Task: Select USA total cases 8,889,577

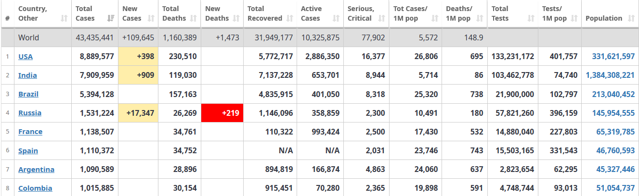Action: coord(97,56)
